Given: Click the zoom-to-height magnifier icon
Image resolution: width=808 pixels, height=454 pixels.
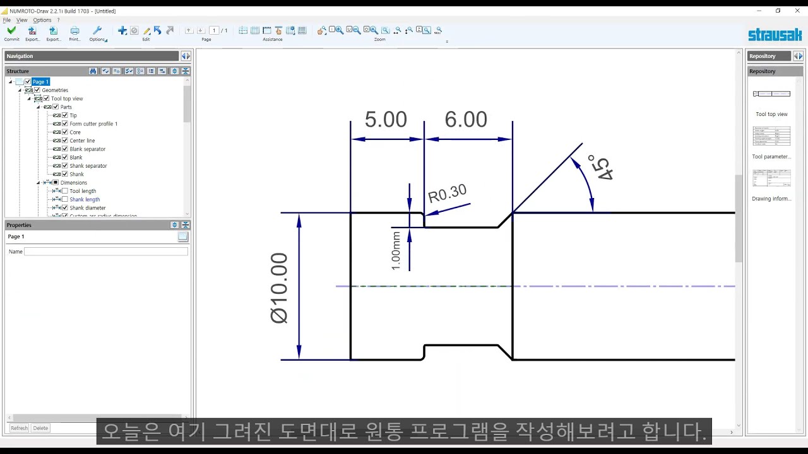Looking at the screenshot, I should [409, 30].
